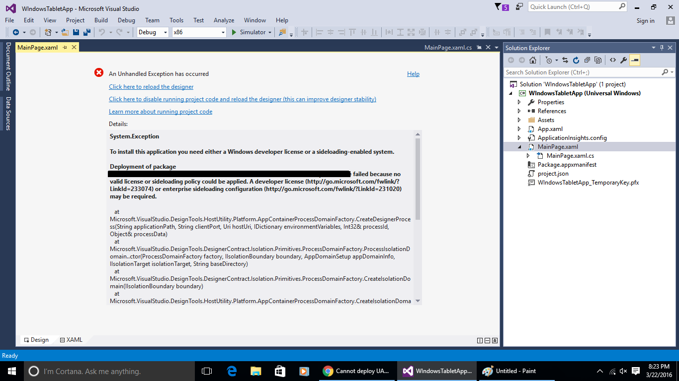Click the red error icon in the designer
The width and height of the screenshot is (679, 381).
[99, 73]
